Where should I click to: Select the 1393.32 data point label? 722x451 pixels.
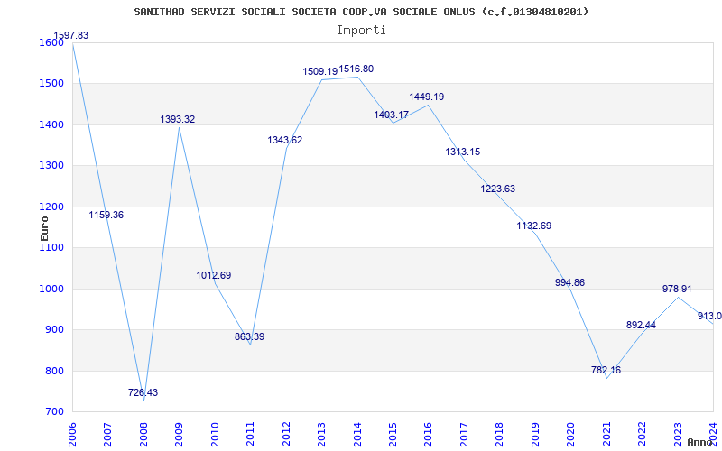pos(178,119)
